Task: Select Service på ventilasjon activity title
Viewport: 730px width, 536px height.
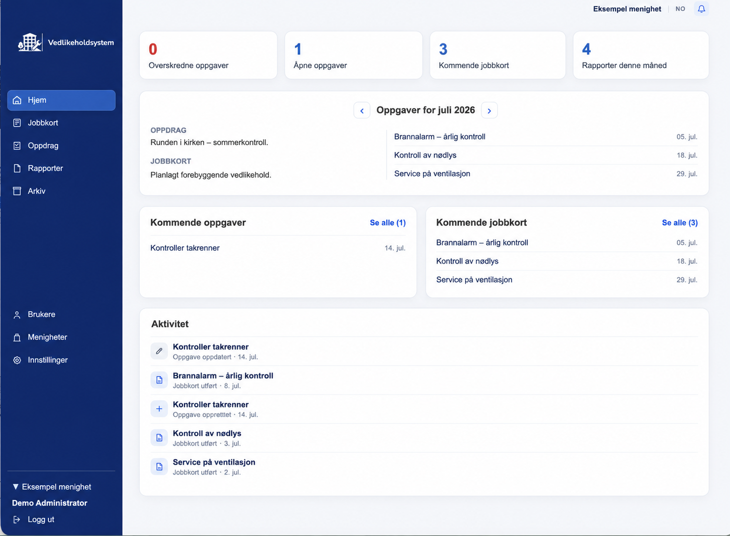Action: 214,463
